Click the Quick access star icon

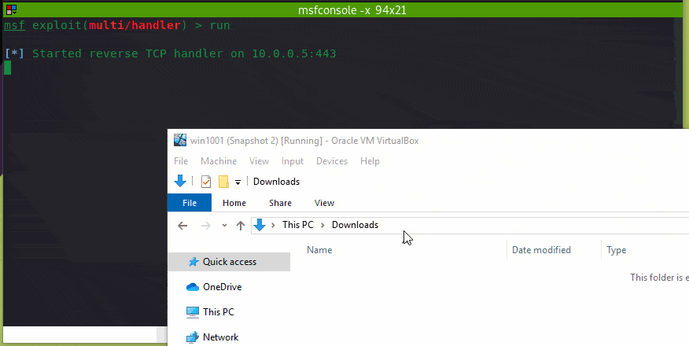point(193,262)
